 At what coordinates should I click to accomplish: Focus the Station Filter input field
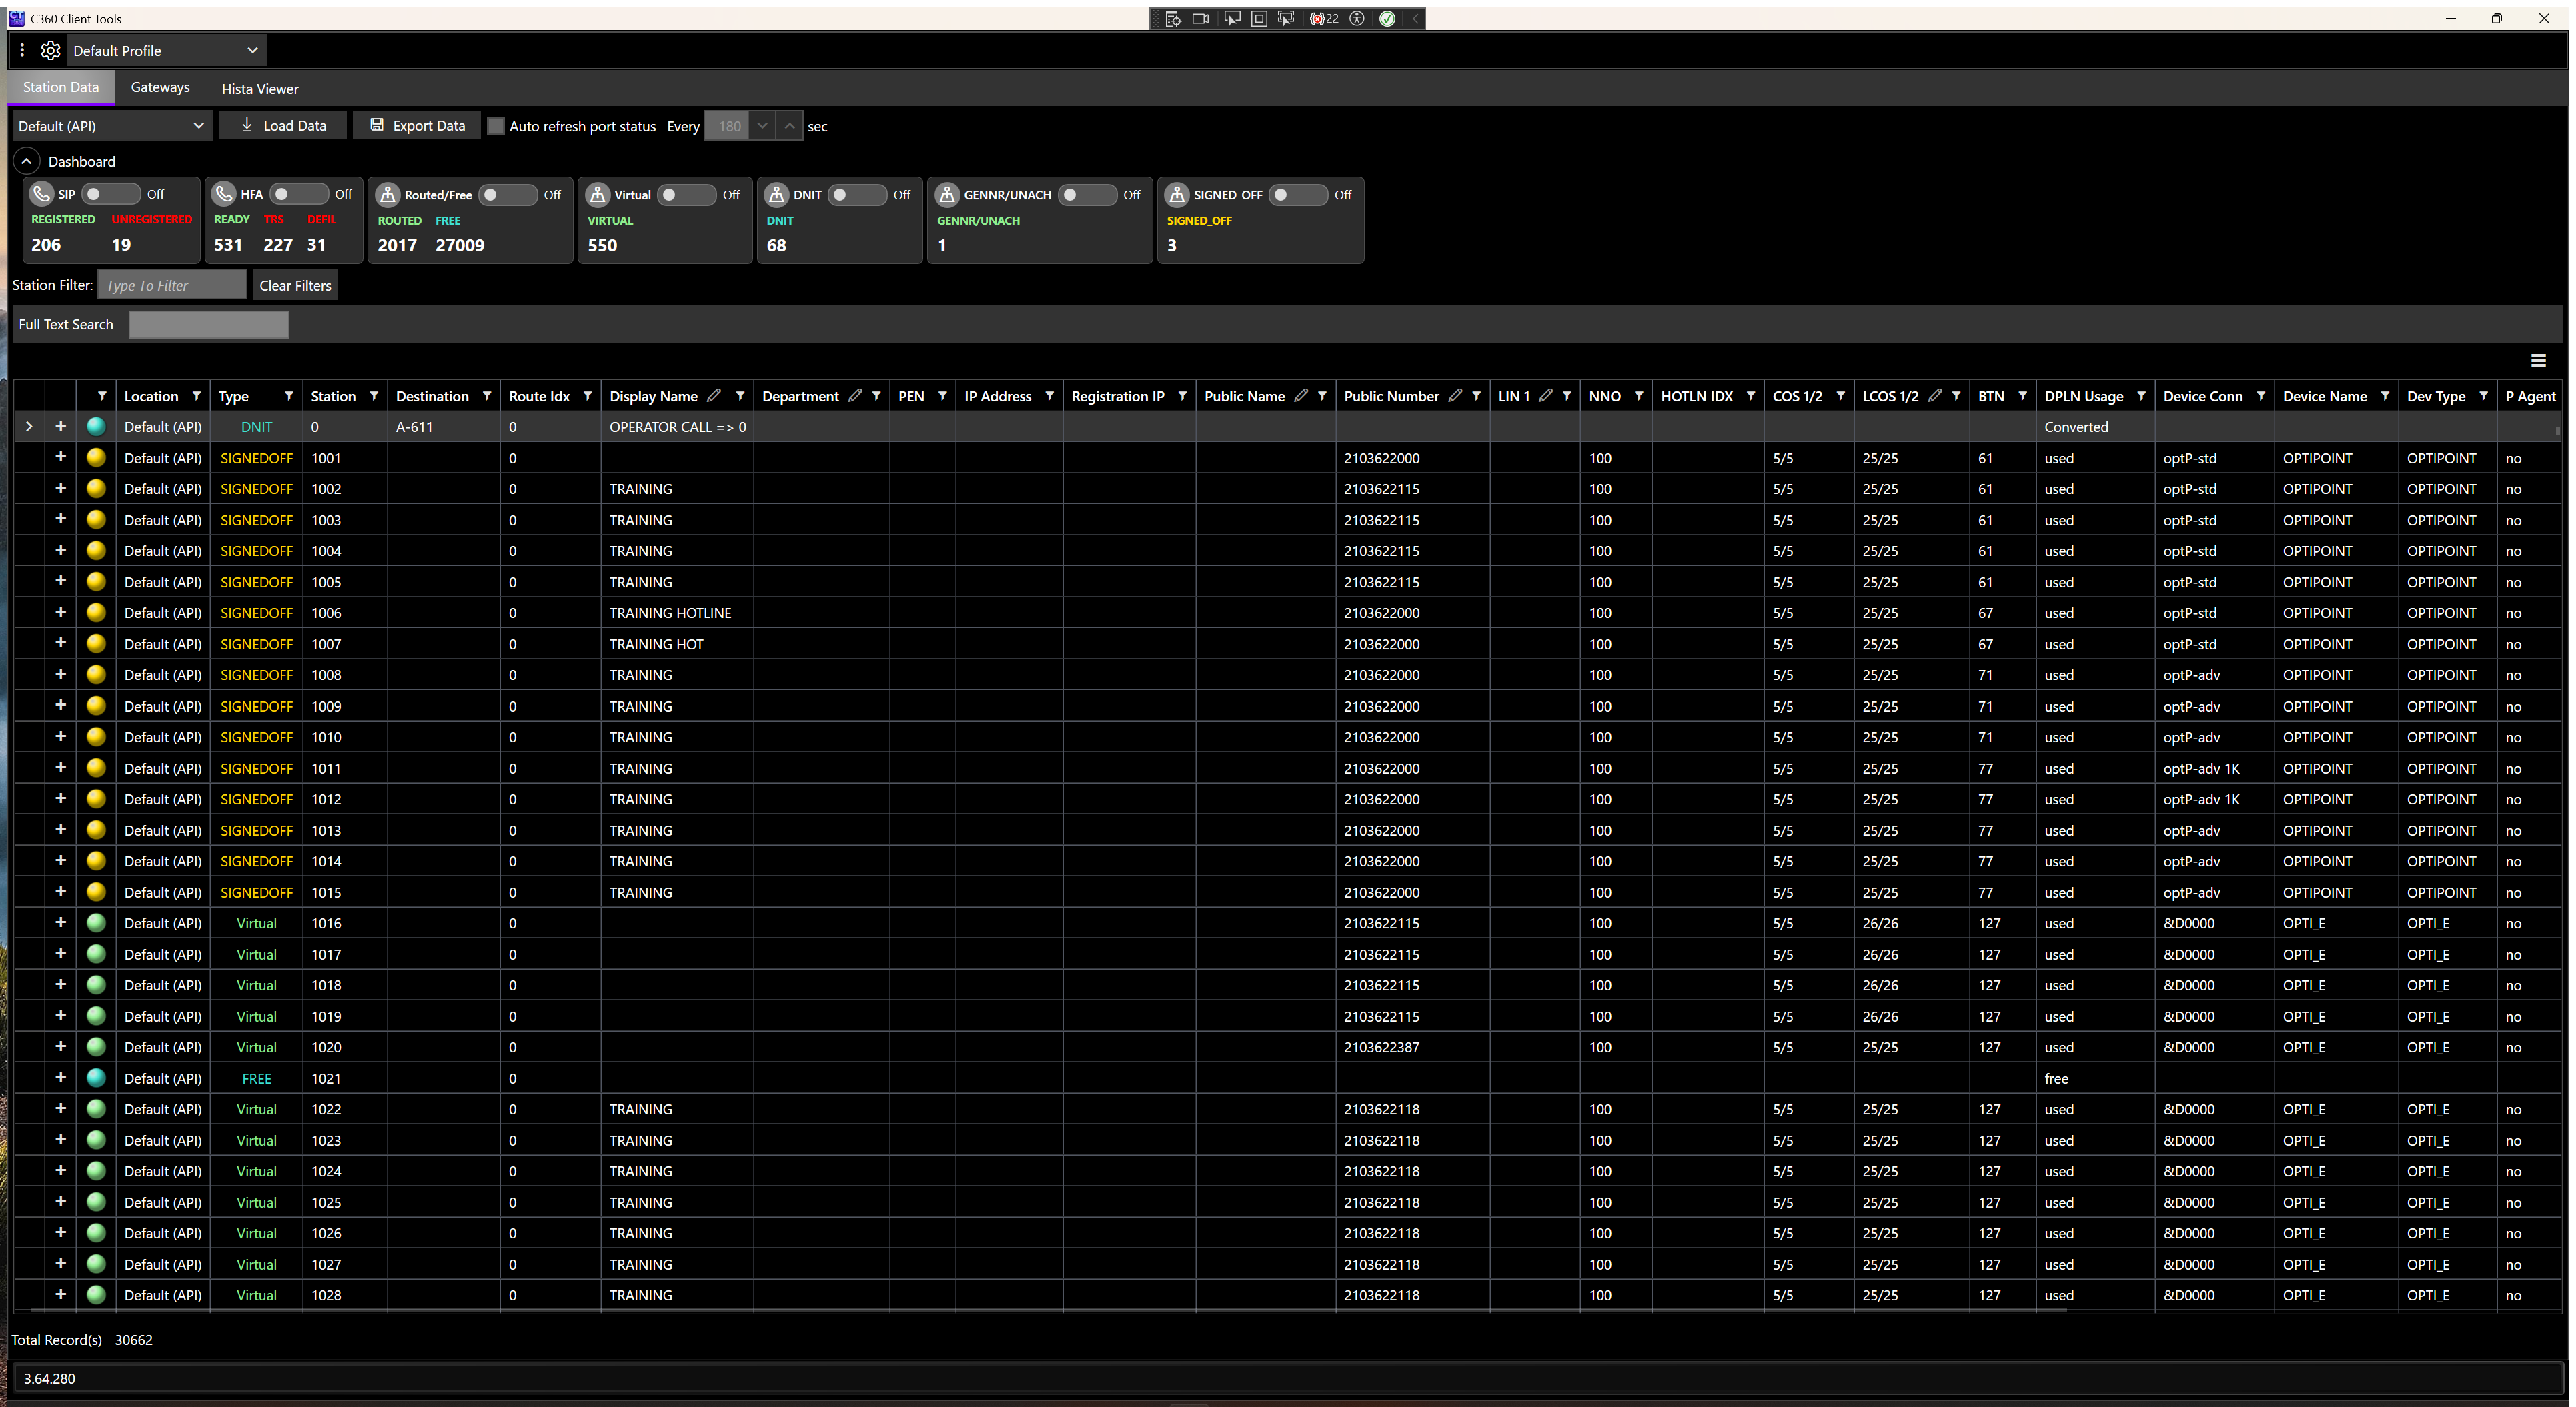point(172,285)
